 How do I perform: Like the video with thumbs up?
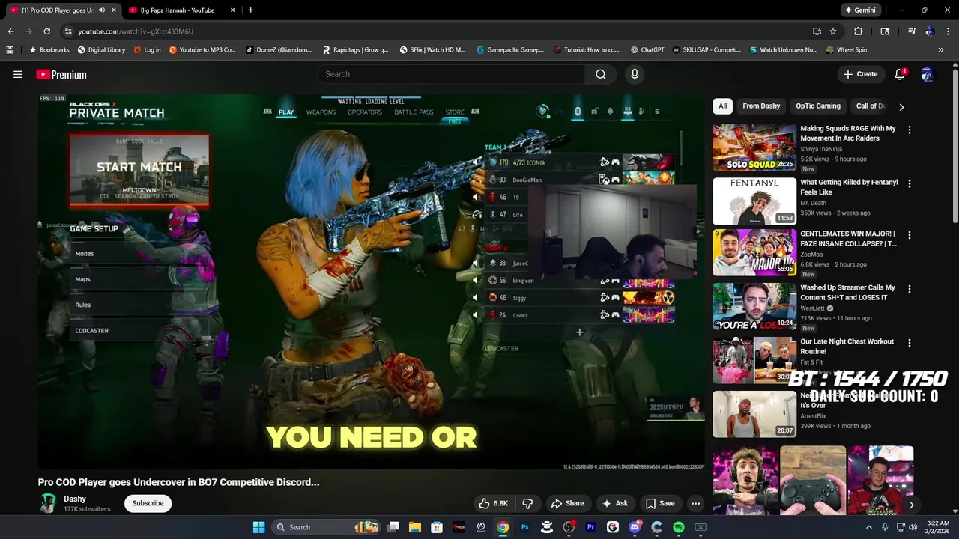[x=494, y=503]
